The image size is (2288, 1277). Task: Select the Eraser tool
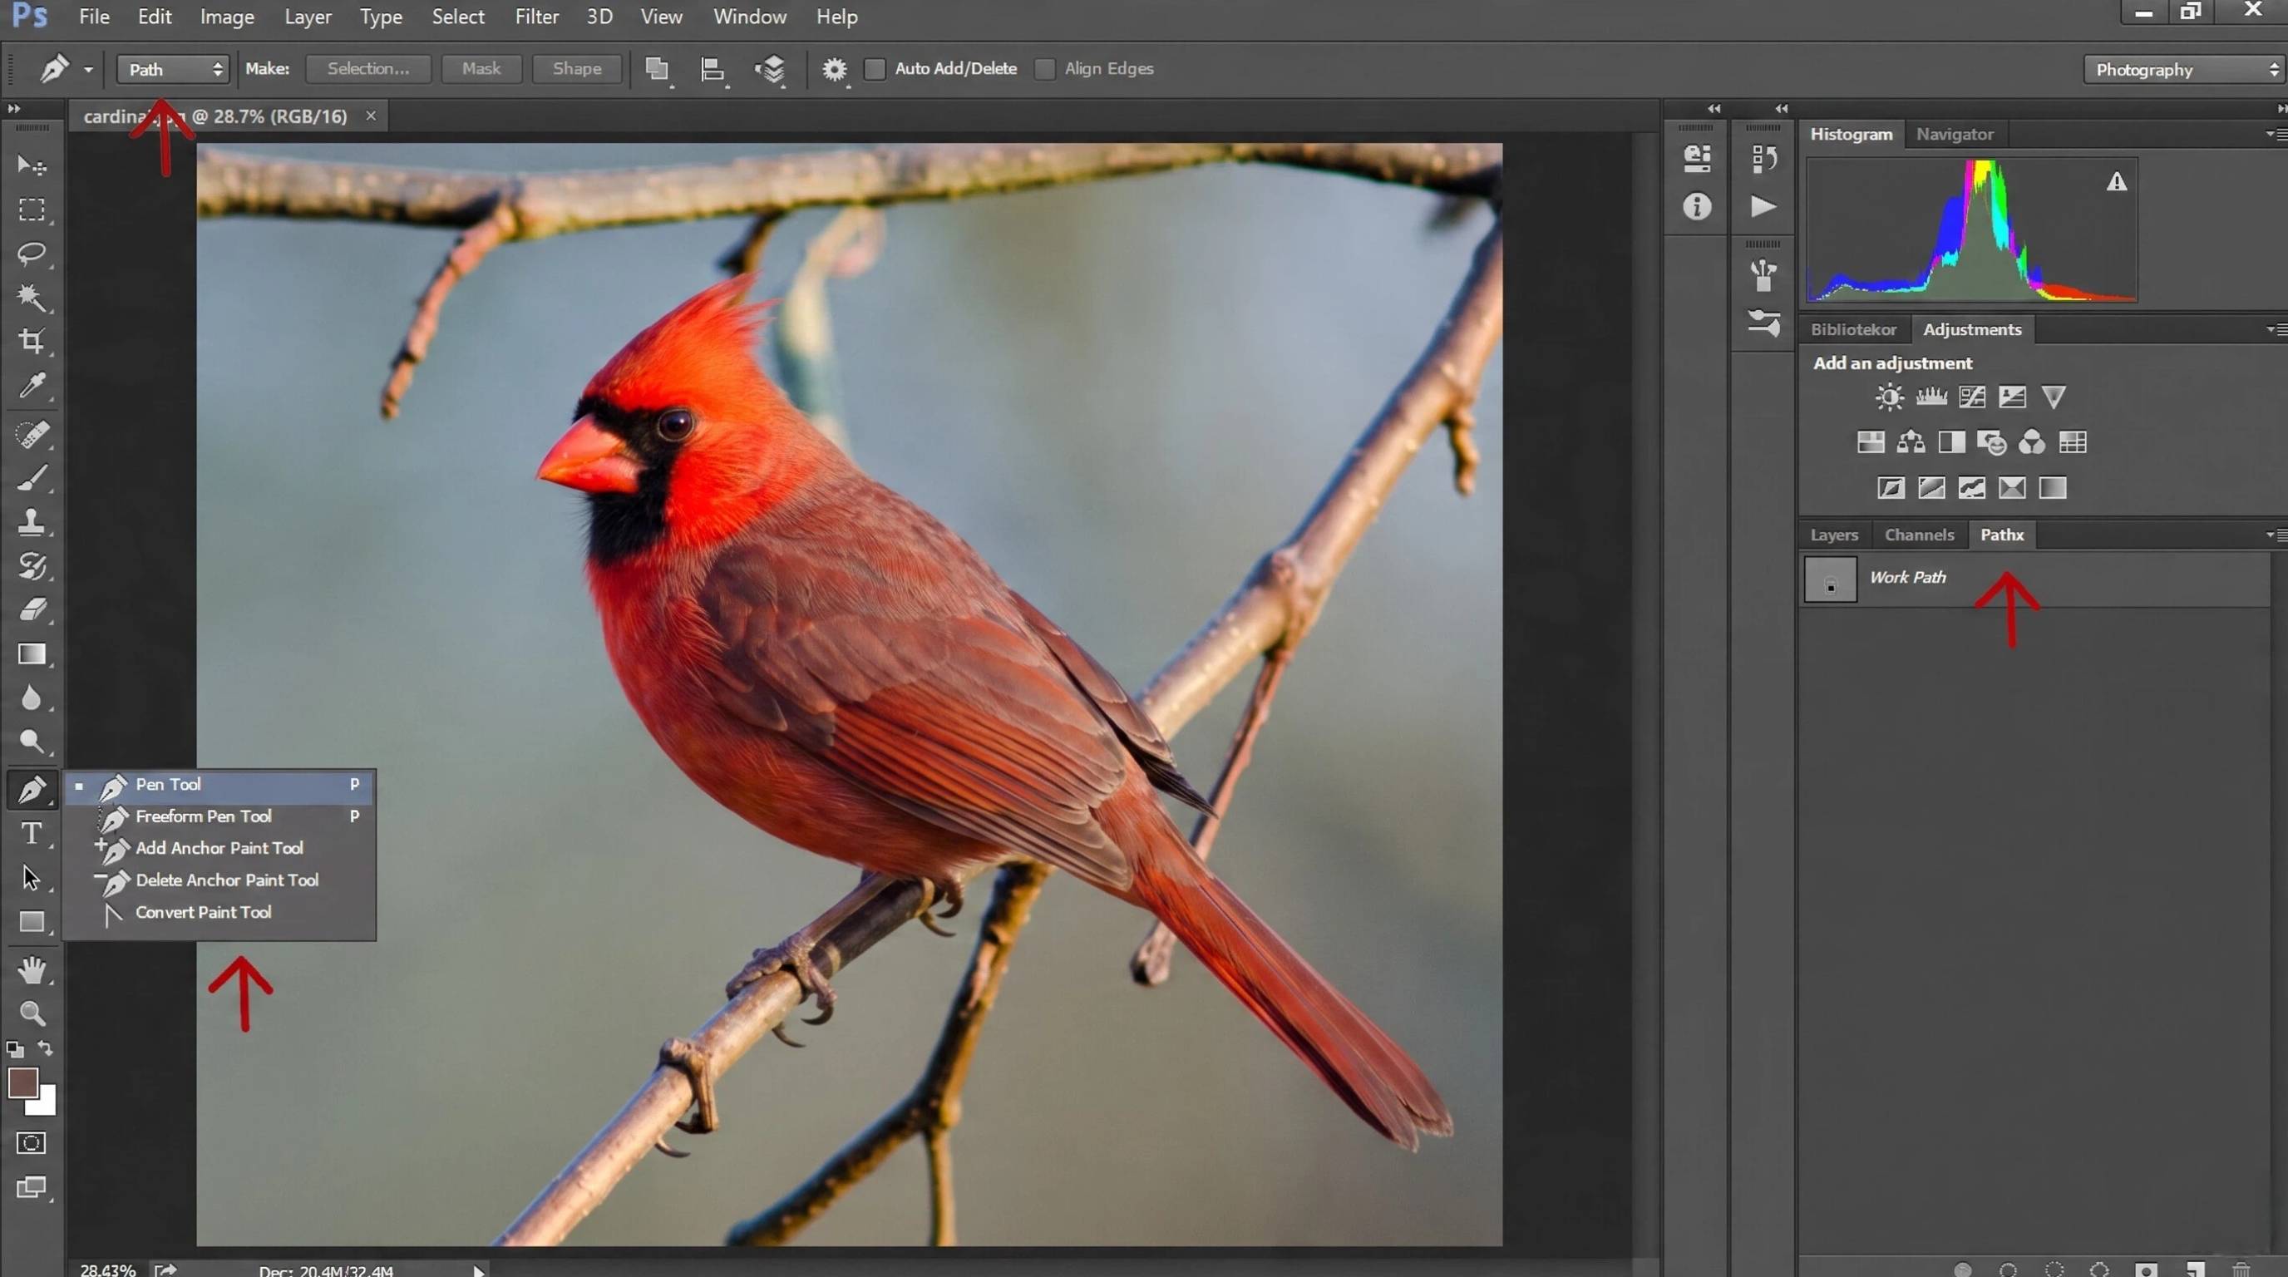click(x=32, y=609)
